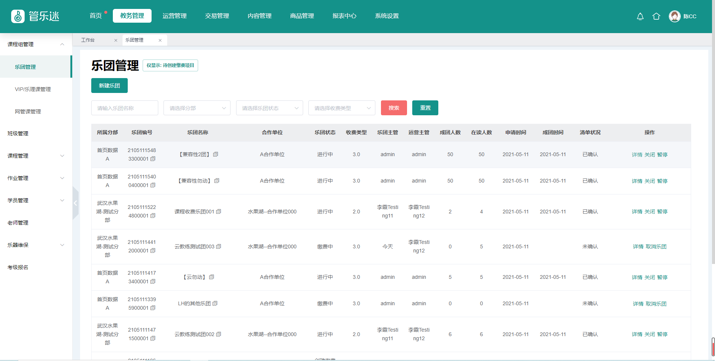
Task: Open the notification bell
Action: [640, 16]
